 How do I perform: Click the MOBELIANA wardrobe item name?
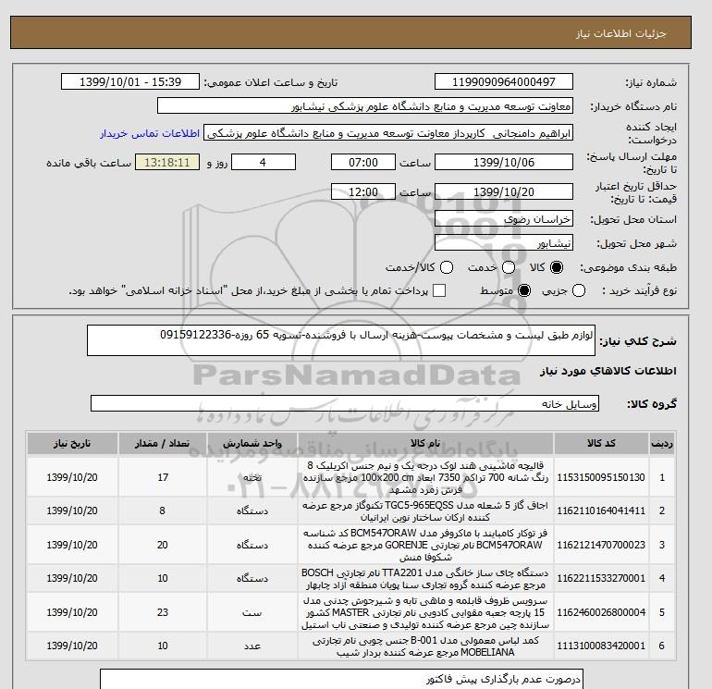pyautogui.click(x=425, y=646)
